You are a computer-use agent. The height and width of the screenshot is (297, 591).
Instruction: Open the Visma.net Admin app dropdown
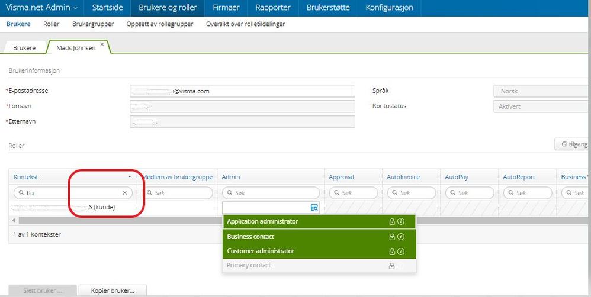[x=41, y=8]
